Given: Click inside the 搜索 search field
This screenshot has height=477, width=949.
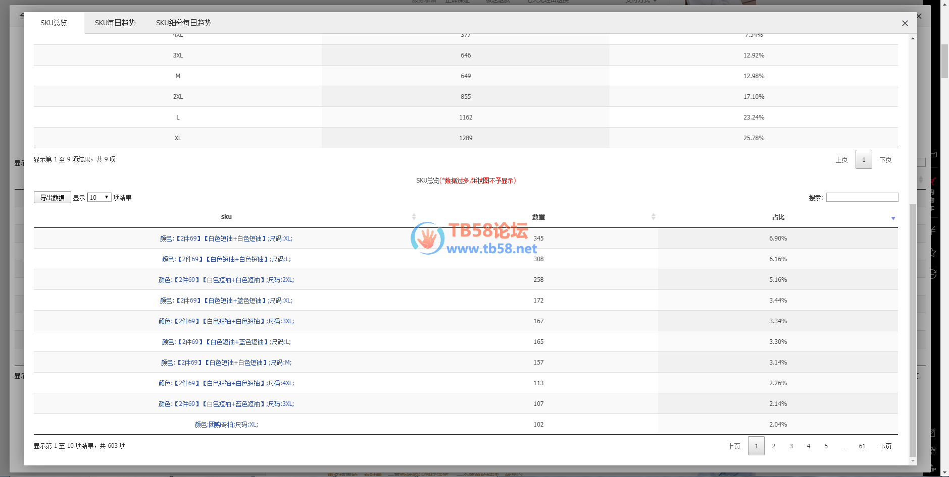Looking at the screenshot, I should 862,197.
